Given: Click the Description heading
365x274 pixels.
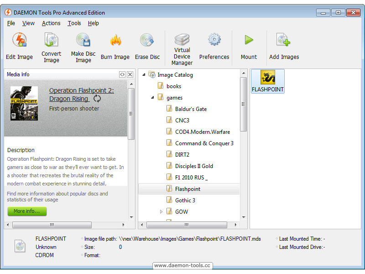Looking at the screenshot, I should (21, 150).
